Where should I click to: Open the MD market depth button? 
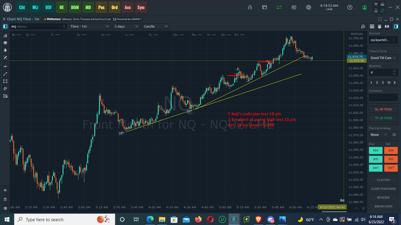[x=88, y=7]
